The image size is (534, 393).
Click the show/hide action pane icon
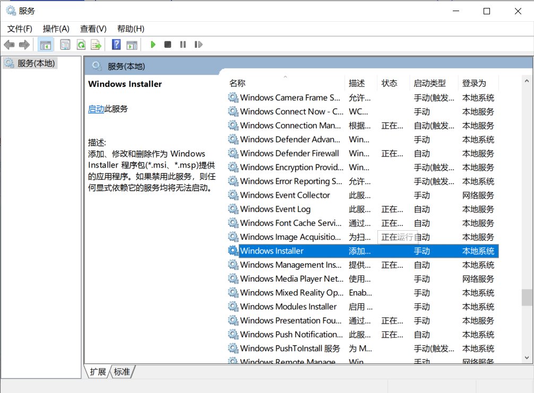click(x=131, y=44)
